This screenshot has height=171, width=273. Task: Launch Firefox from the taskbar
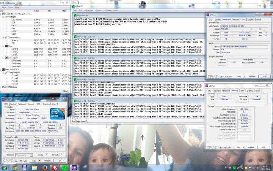[x=45, y=168]
